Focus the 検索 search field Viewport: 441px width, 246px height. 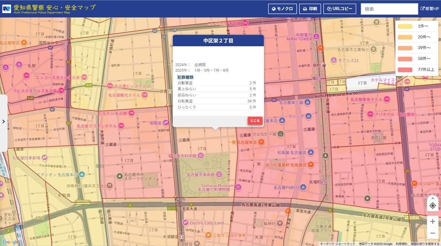click(x=389, y=9)
